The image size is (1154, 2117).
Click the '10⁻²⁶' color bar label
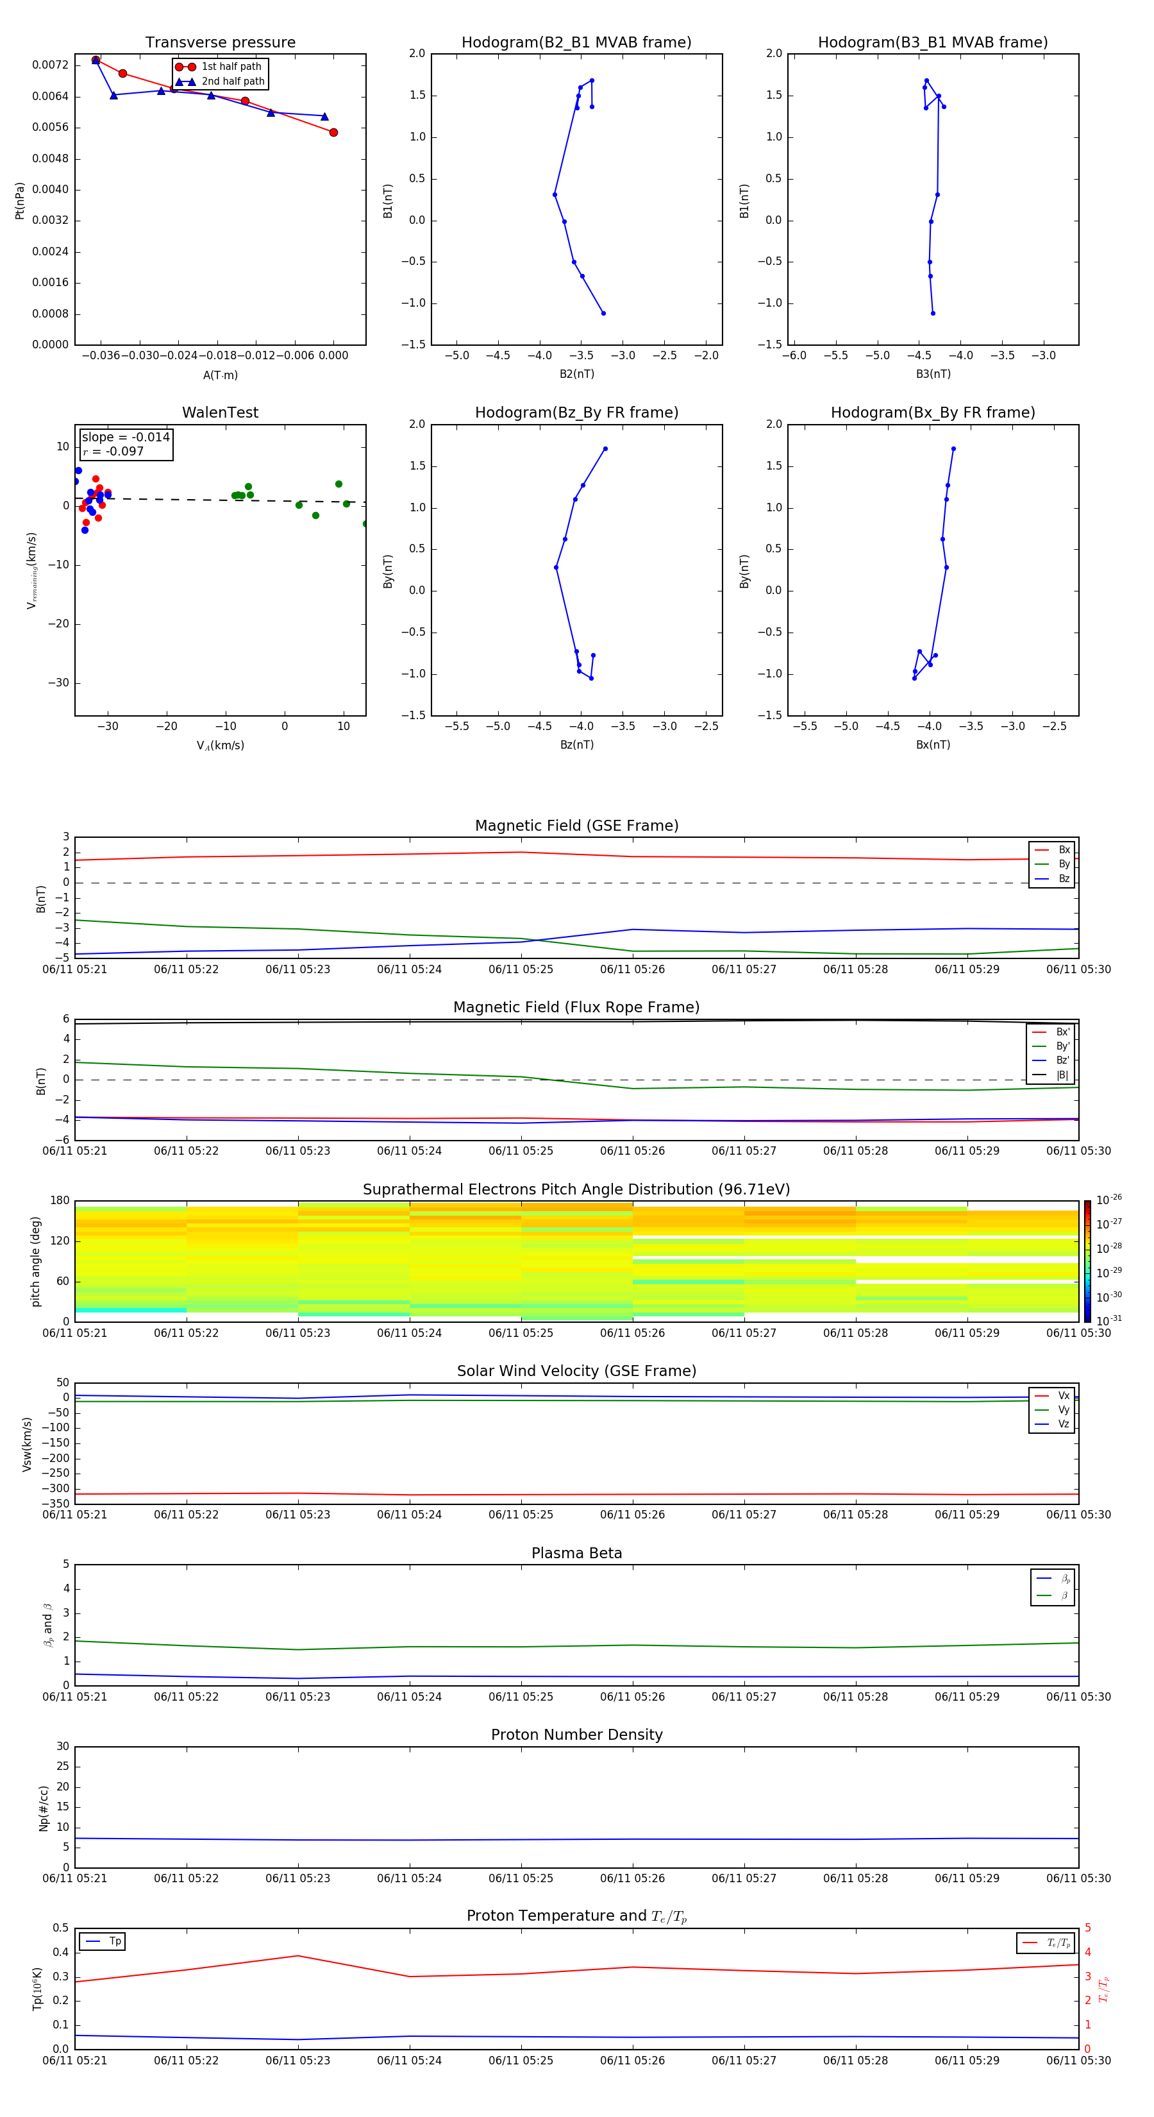pyautogui.click(x=1109, y=1200)
